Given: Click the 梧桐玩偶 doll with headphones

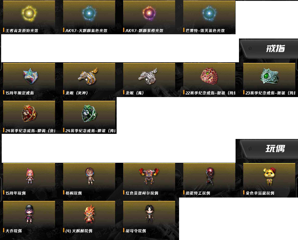Looking at the screenshot, I should click(x=89, y=176).
